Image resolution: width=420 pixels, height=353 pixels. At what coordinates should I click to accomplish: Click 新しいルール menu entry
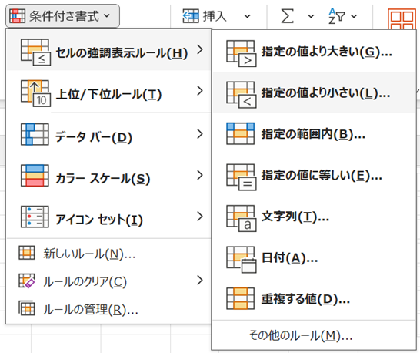point(108,253)
